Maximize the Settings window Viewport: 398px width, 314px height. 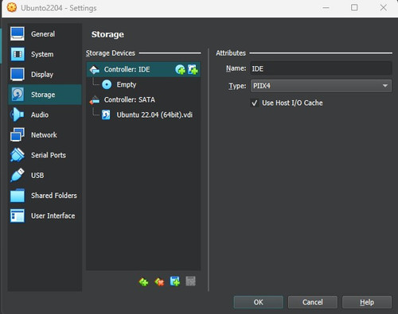pyautogui.click(x=354, y=8)
